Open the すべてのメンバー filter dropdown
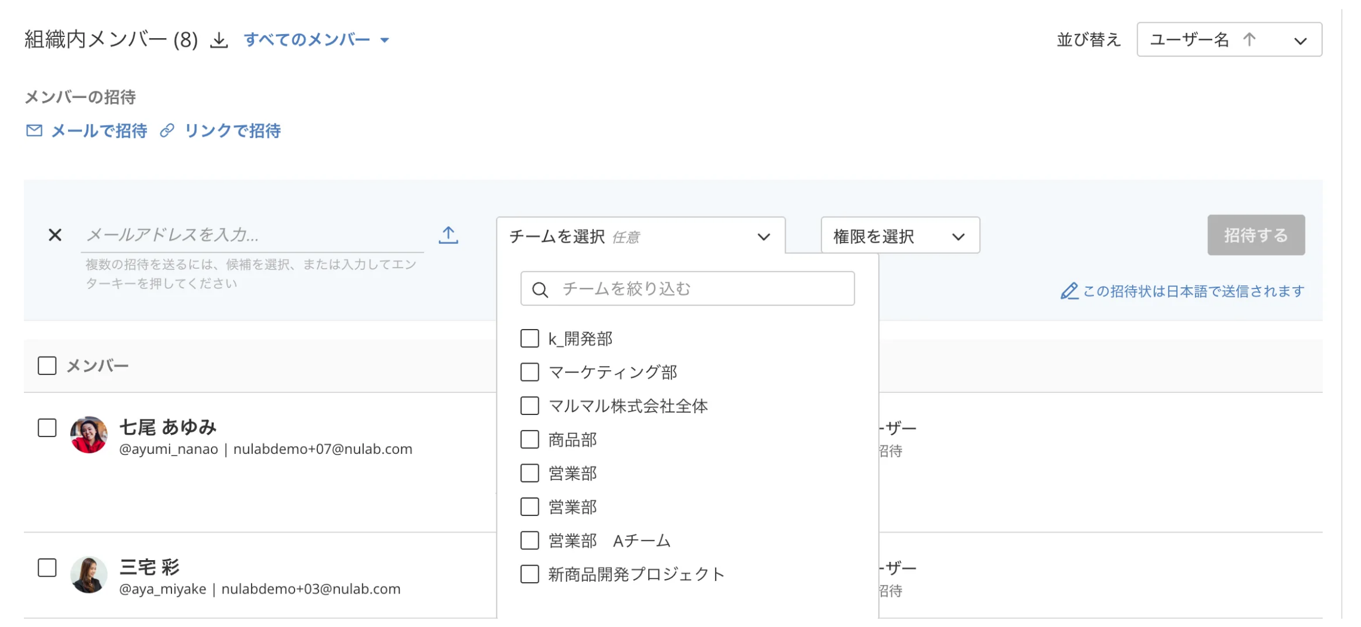 tap(317, 40)
